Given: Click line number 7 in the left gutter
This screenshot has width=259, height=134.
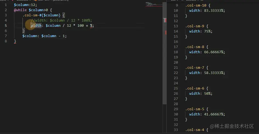Looking at the screenshot, I should click(6, 36).
